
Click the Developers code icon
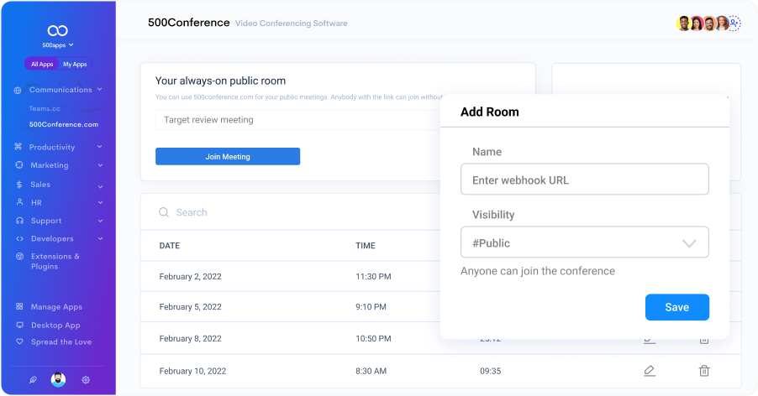(20, 239)
